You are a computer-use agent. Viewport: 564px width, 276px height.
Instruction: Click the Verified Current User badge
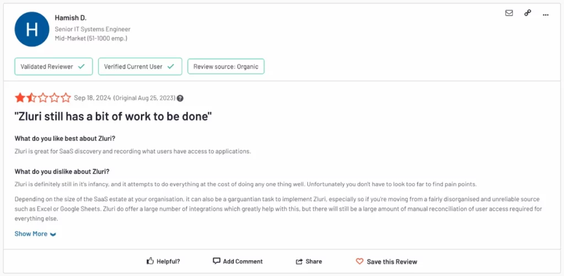(x=140, y=67)
